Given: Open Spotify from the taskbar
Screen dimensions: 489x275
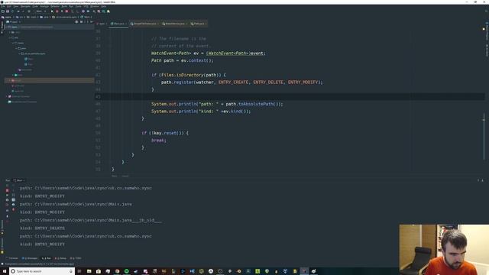Looking at the screenshot, I should pyautogui.click(x=127, y=271).
